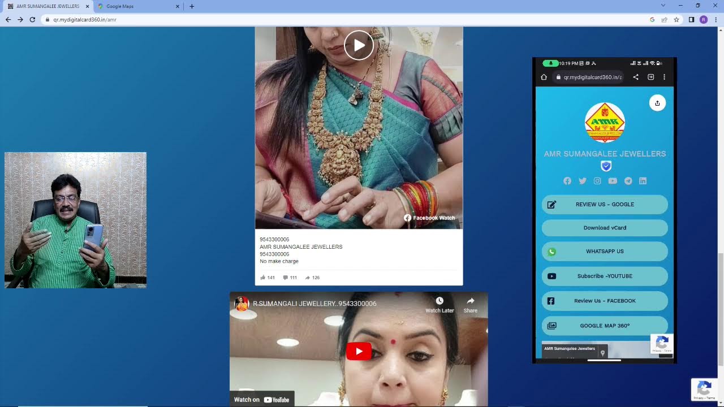Viewport: 724px width, 407px height.
Task: Click the shares count arrow icon
Action: pyautogui.click(x=308, y=278)
